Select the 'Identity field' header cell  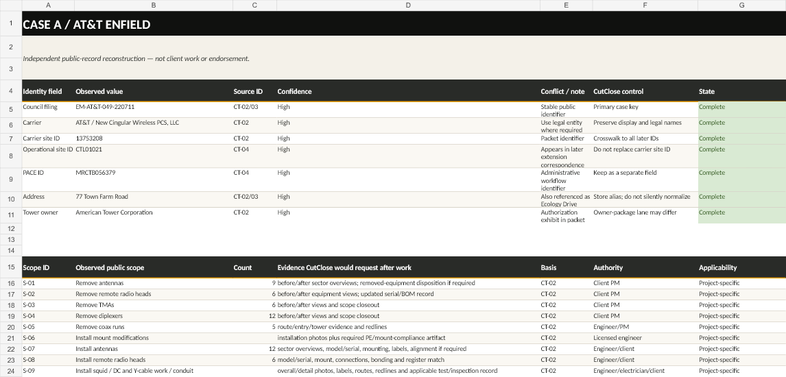point(48,91)
